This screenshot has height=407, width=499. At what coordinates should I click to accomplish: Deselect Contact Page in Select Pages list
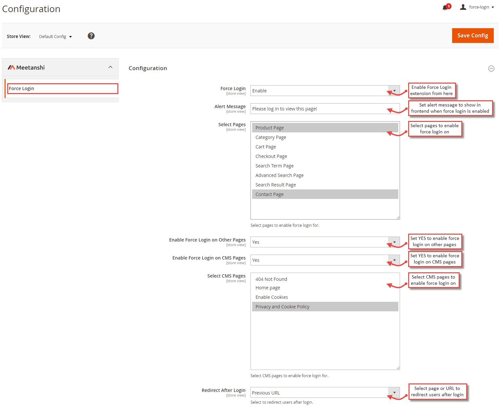point(269,194)
